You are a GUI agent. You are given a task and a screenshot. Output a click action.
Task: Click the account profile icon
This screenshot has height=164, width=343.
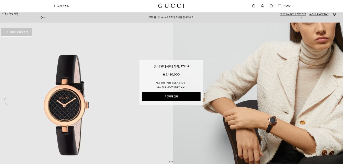point(262,6)
